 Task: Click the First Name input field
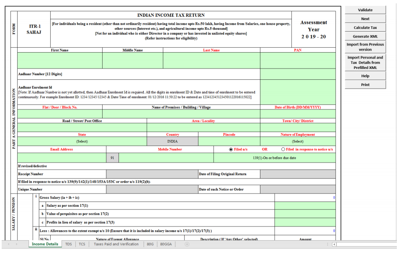click(60, 61)
